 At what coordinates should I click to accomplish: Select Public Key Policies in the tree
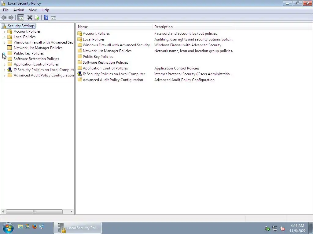coord(29,53)
